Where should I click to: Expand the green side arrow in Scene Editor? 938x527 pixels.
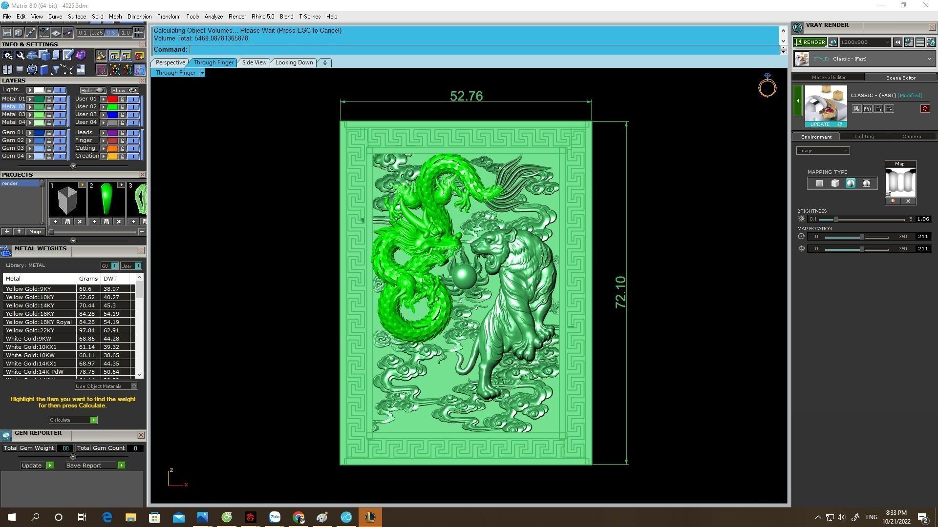798,101
